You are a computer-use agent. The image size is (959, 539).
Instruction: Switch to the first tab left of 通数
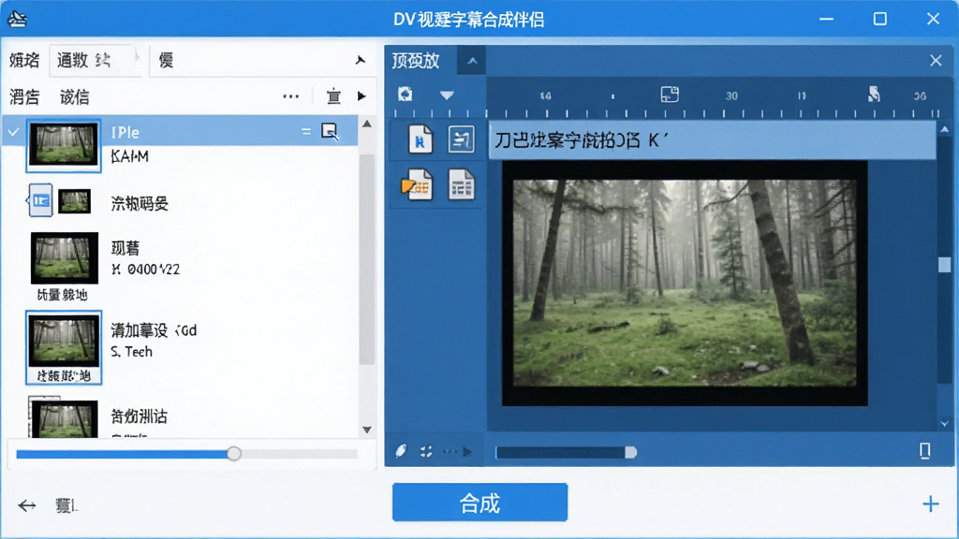[x=24, y=61]
